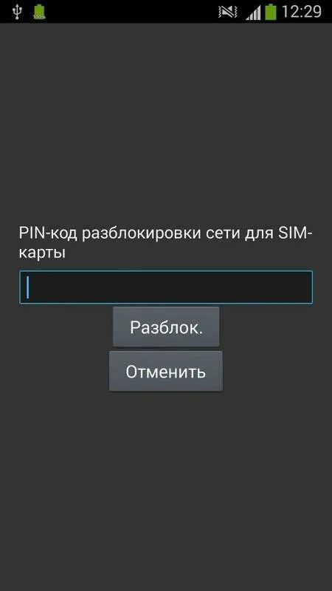Viewport: 332px width, 591px height.
Task: Tap the word 'карты' in the prompt
Action: point(42,253)
